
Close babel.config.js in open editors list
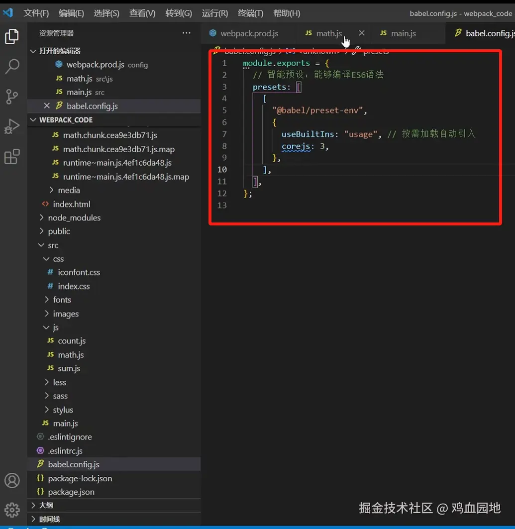(x=47, y=106)
